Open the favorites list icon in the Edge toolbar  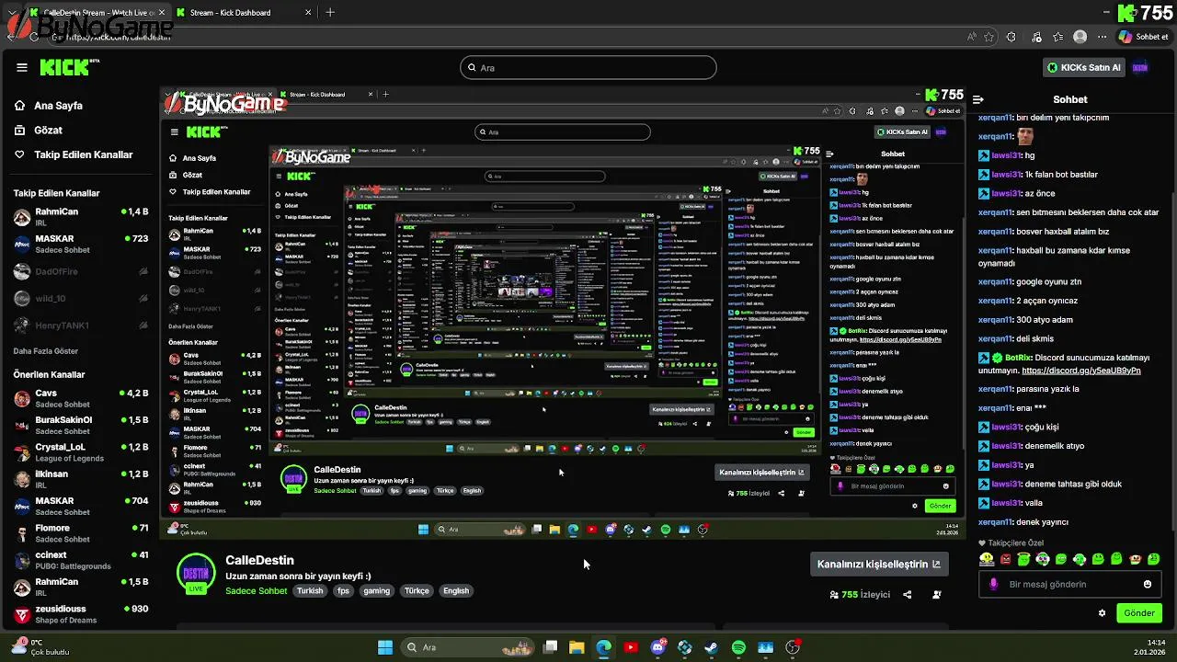pyautogui.click(x=1058, y=37)
